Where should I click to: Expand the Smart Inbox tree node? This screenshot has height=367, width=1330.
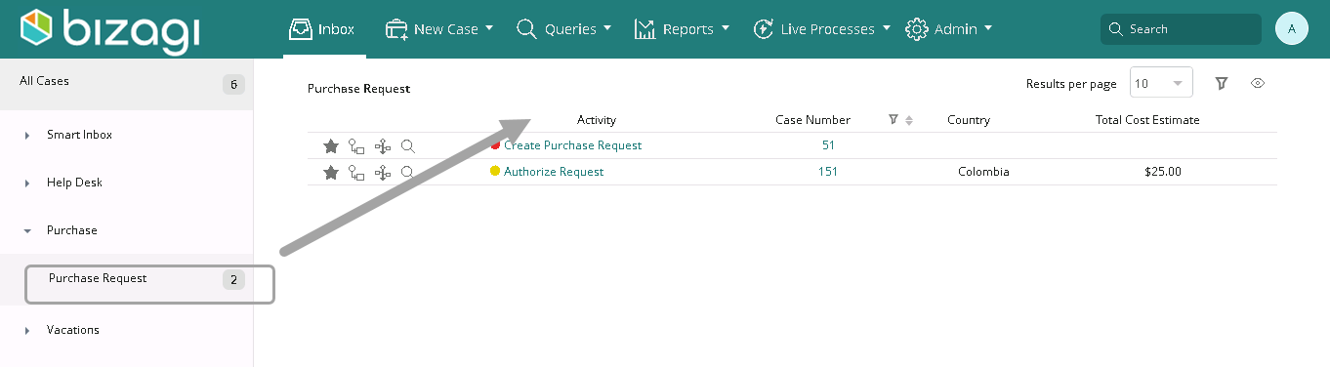pos(27,136)
